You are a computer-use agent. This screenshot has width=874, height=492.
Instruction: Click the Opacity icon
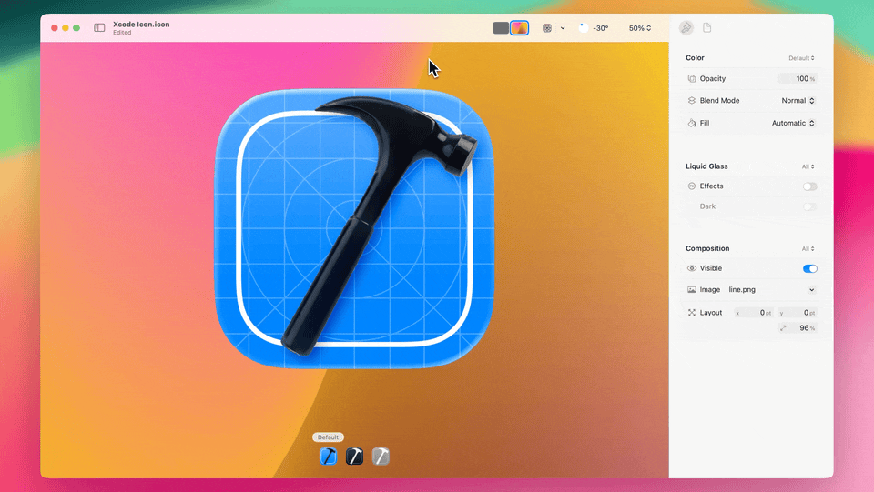[692, 78]
